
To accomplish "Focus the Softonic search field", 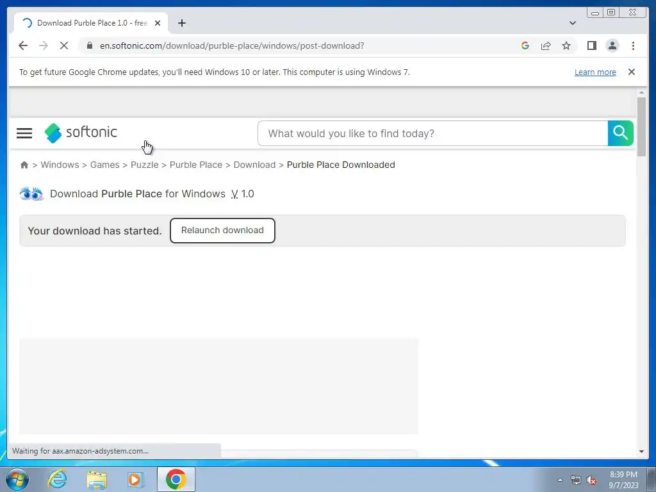I will tap(432, 133).
